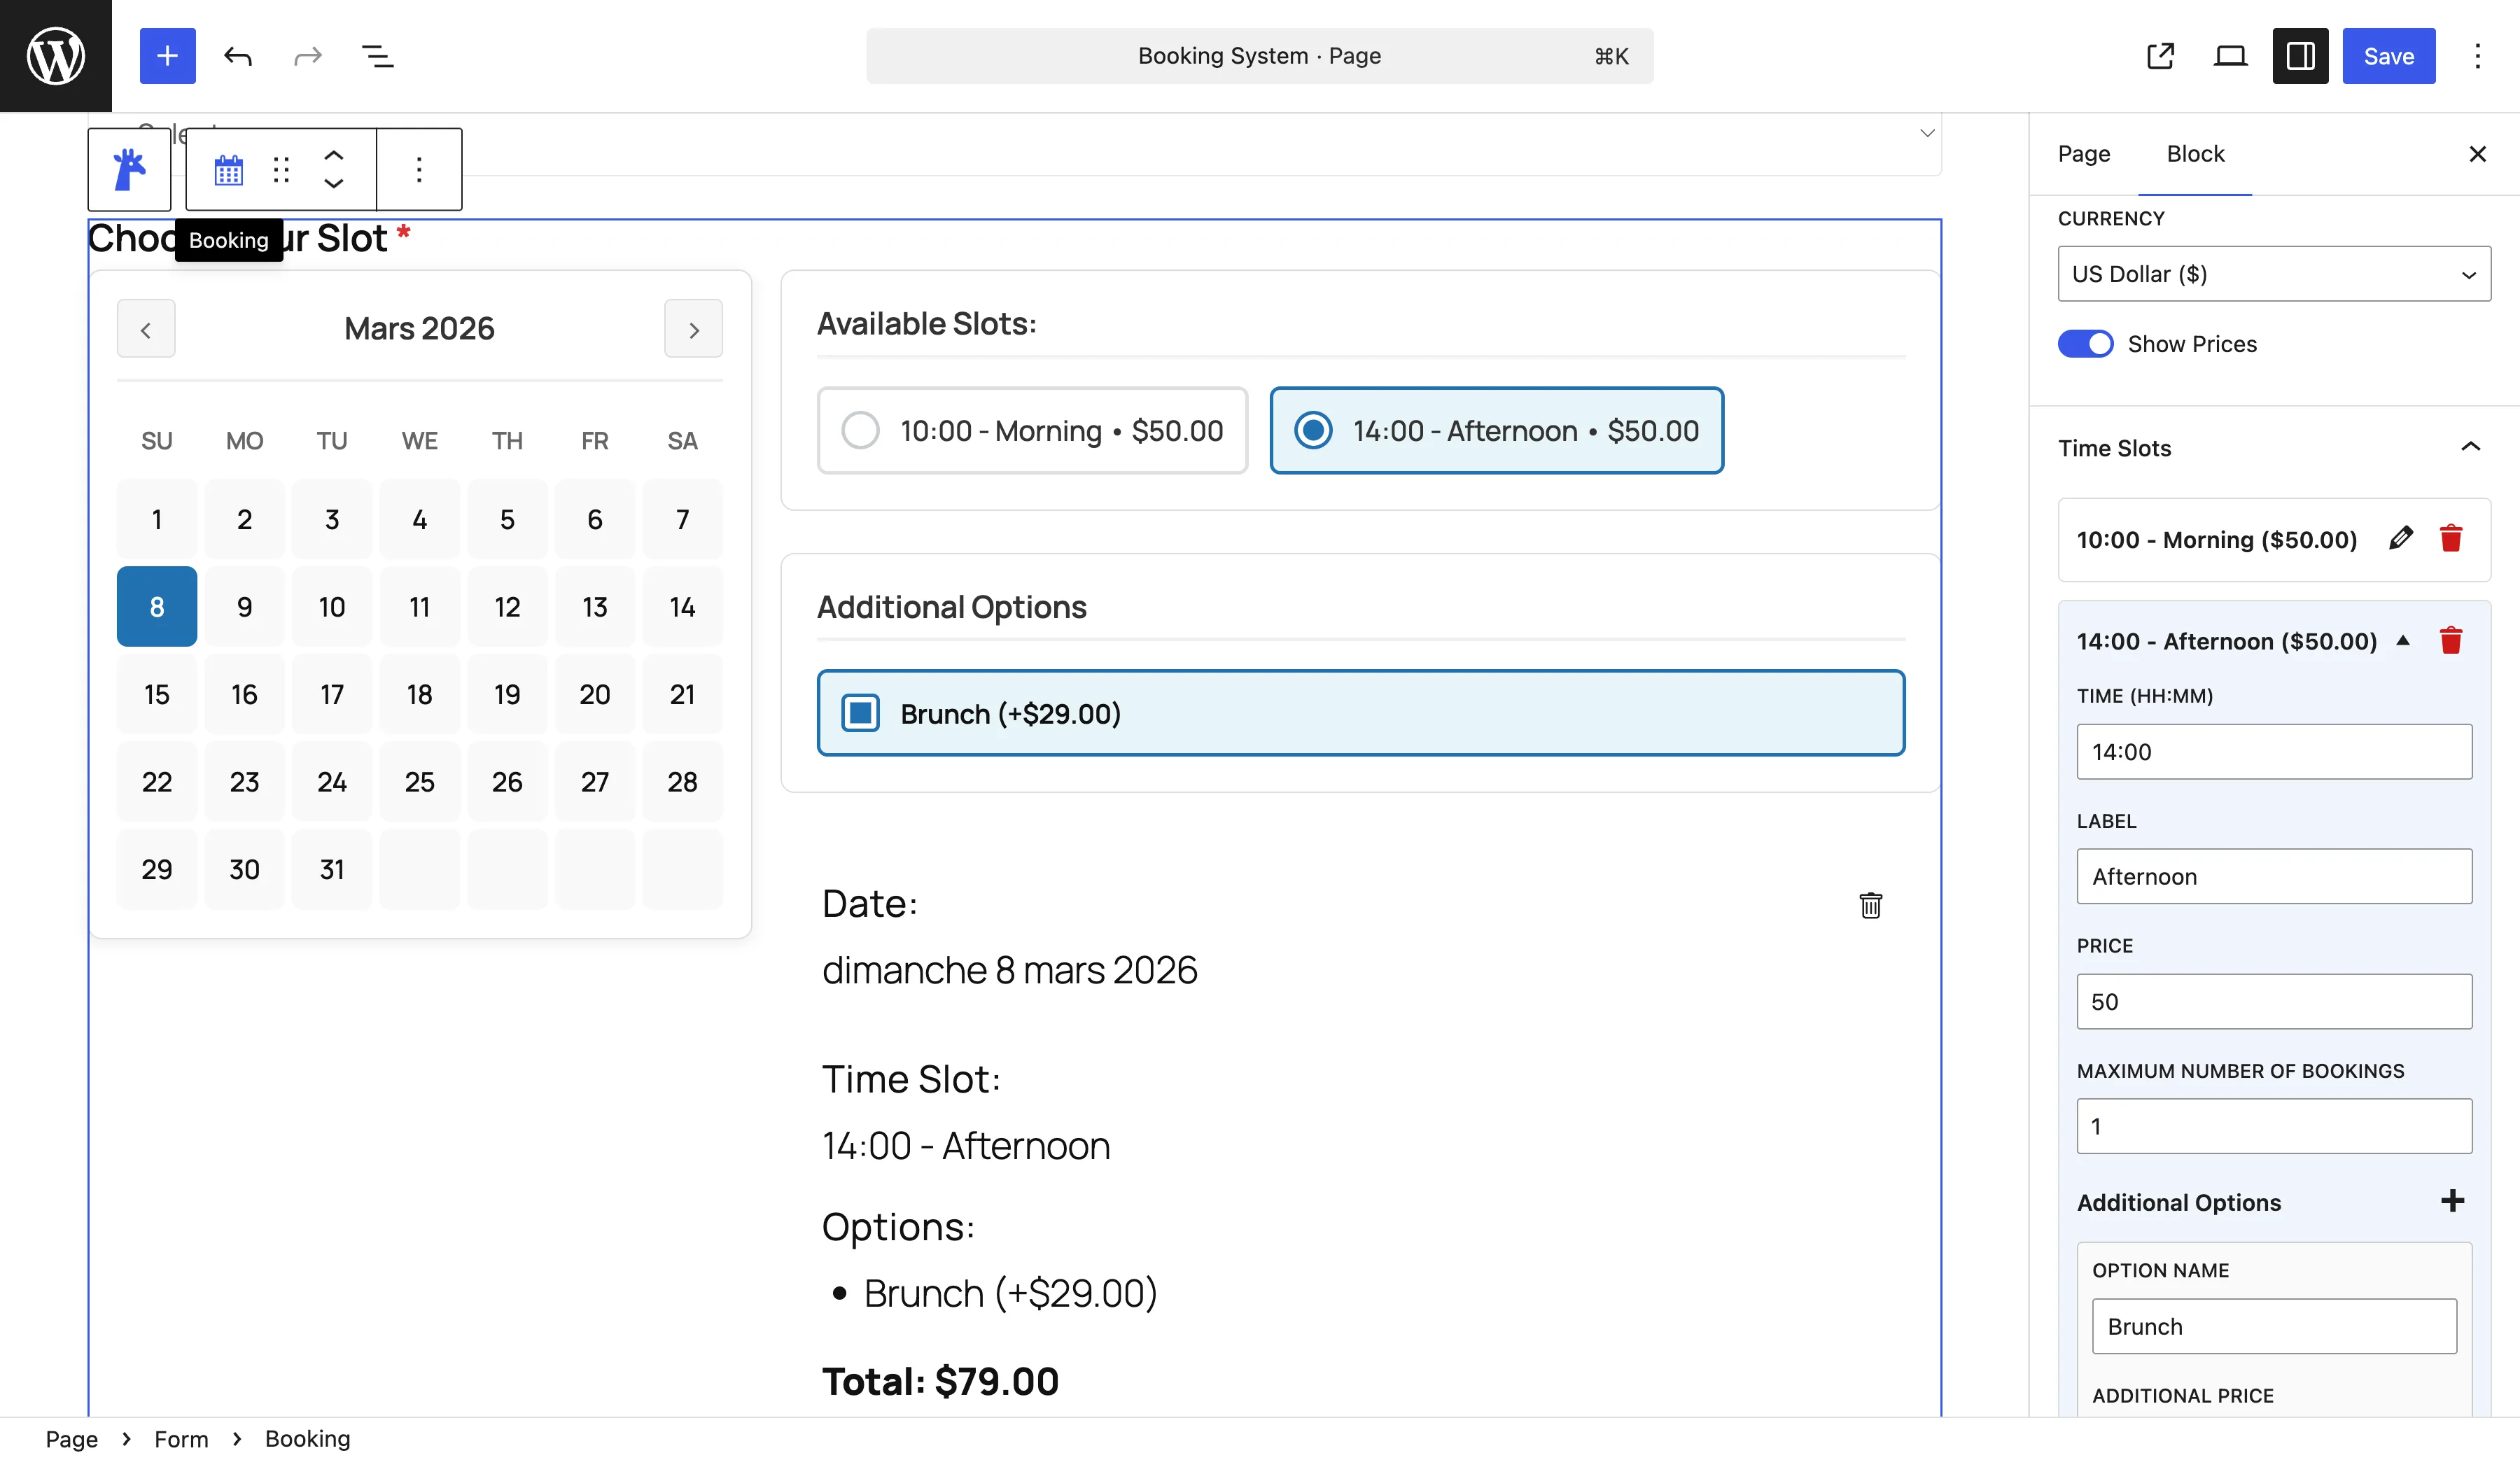Screen dimensions: 2520x1460
Task: Open the preview viewport icon
Action: click(x=2229, y=56)
